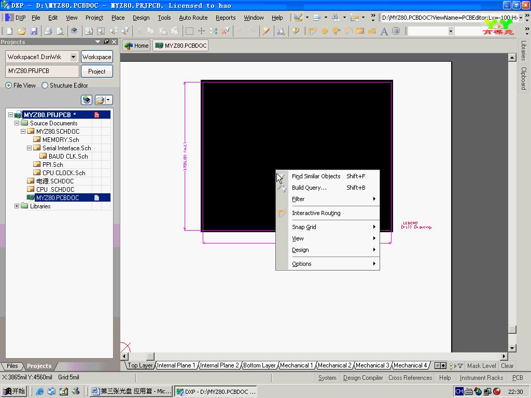The image size is (531, 398).
Task: Switch to Internal Plane 1 tab
Action: (176, 365)
